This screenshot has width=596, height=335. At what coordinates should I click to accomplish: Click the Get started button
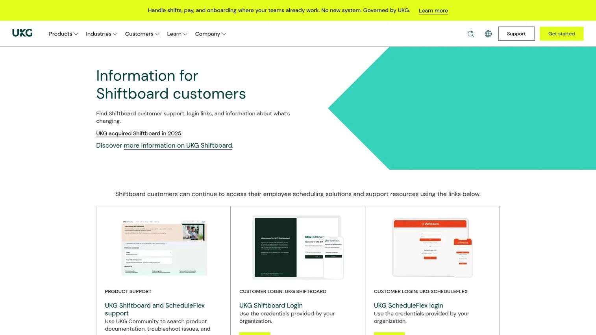pyautogui.click(x=561, y=34)
